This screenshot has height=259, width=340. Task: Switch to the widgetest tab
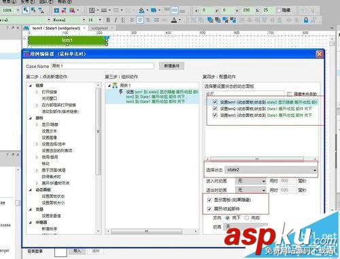click(x=99, y=28)
